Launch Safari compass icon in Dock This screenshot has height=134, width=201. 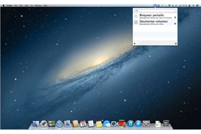pyautogui.click(x=60, y=124)
